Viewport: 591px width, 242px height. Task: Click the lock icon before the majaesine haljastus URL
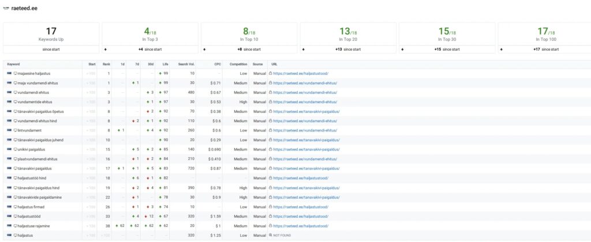[x=271, y=74]
